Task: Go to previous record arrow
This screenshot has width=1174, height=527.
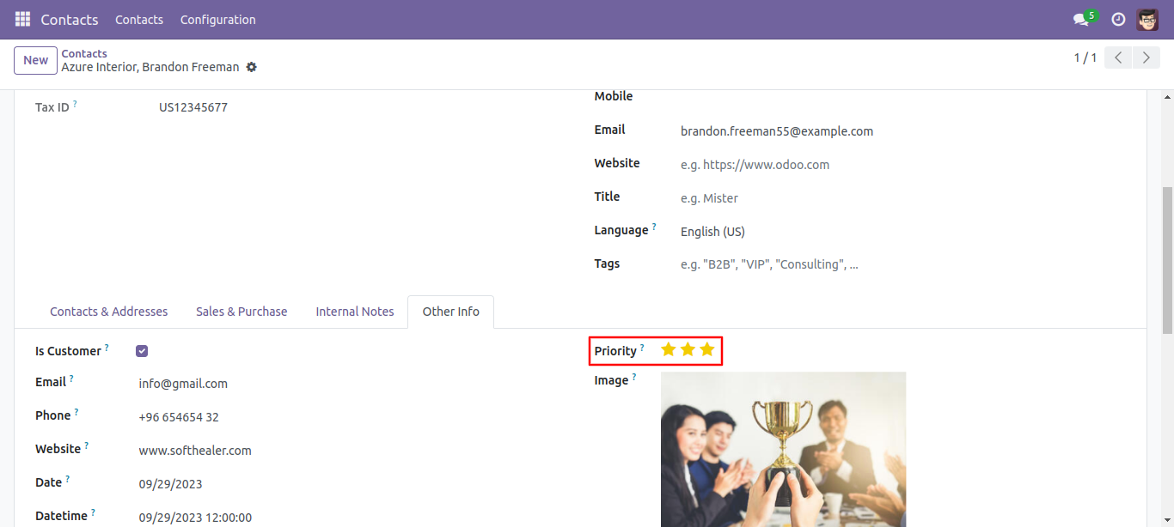Action: click(x=1117, y=58)
